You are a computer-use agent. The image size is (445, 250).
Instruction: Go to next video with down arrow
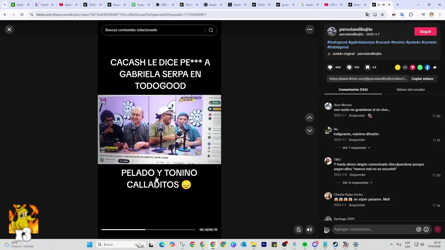tap(309, 131)
